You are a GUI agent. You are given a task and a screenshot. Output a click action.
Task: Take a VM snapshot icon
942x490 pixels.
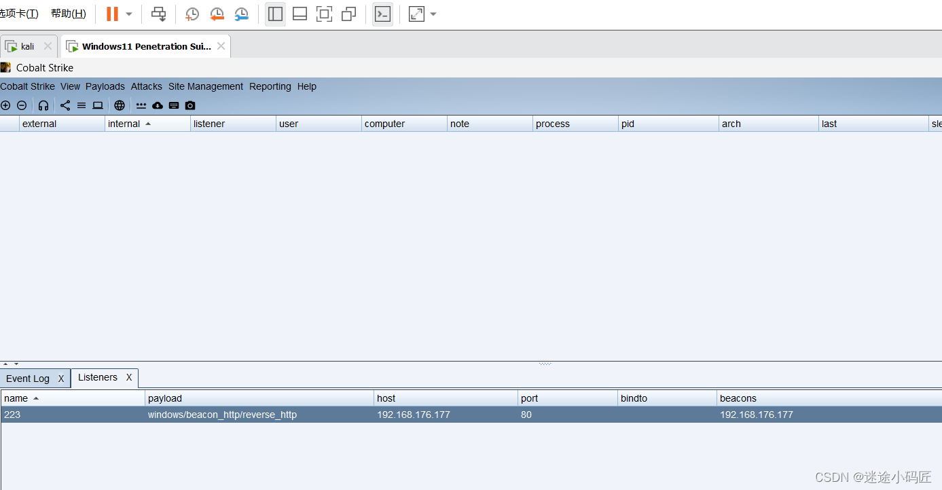point(192,14)
